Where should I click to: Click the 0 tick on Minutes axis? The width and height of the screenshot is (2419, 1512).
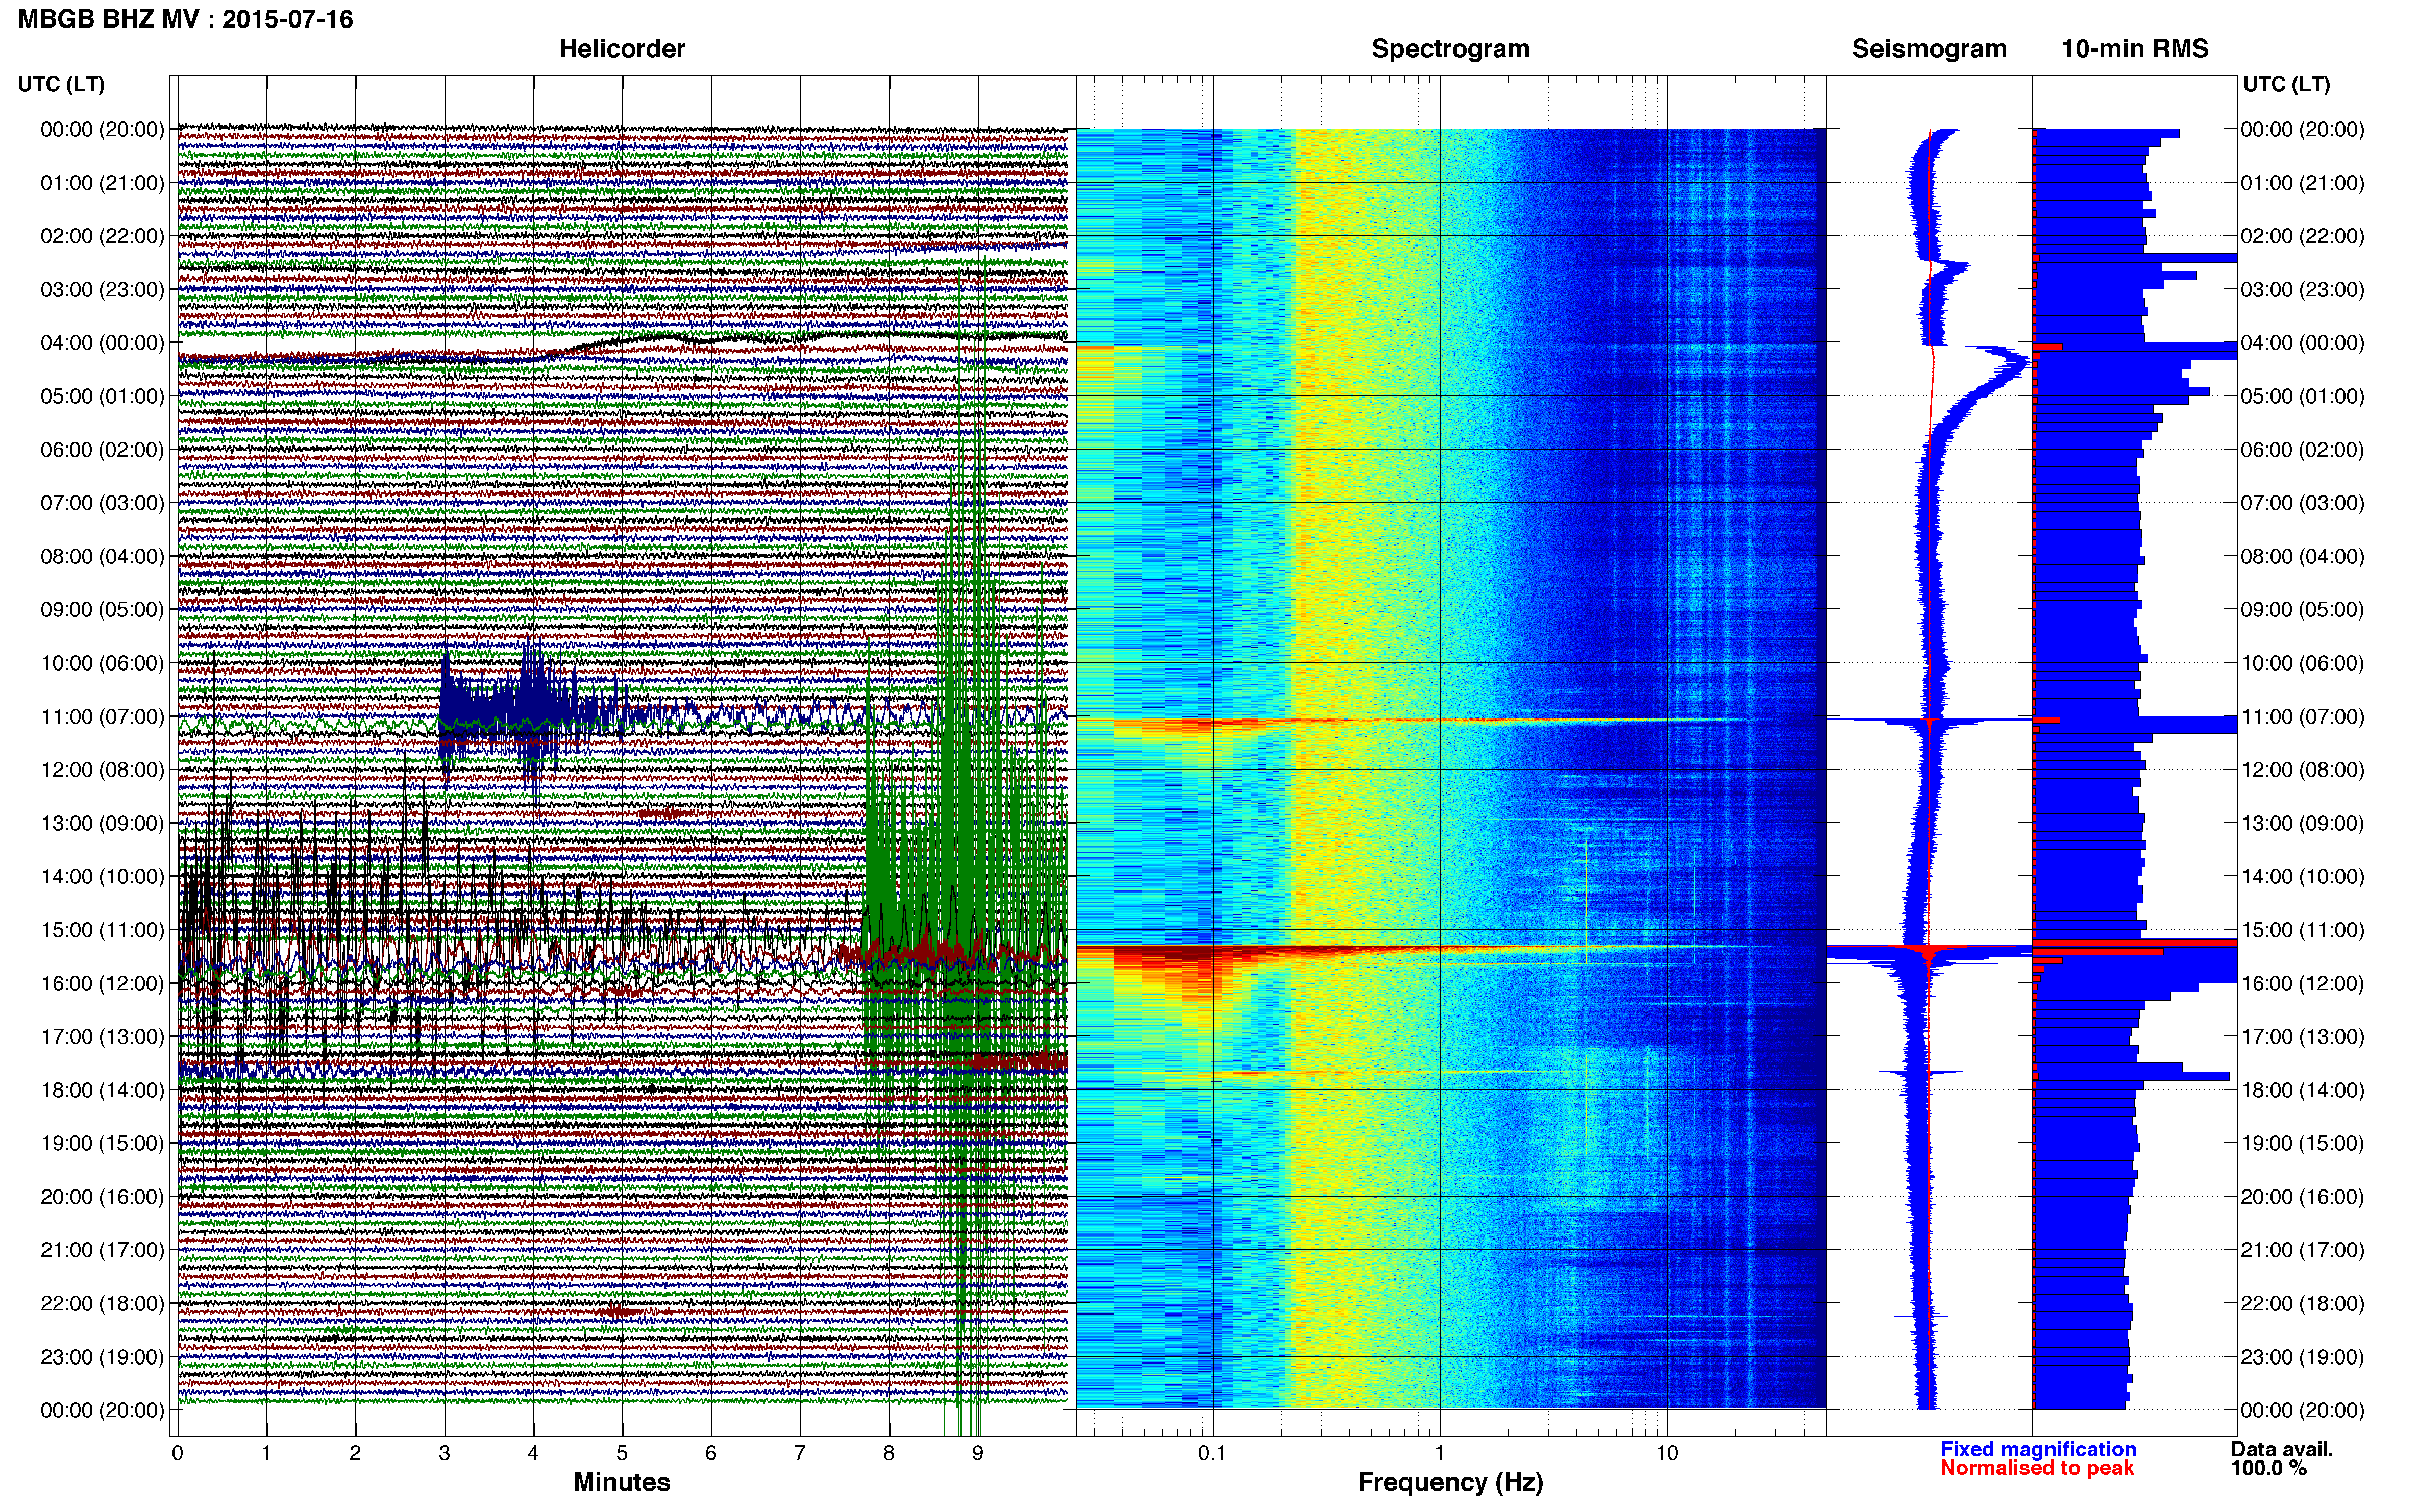(178, 1453)
